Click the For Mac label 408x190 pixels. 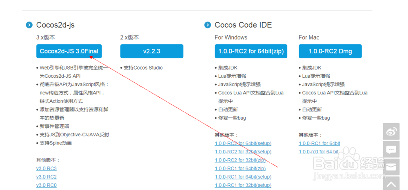tap(309, 38)
